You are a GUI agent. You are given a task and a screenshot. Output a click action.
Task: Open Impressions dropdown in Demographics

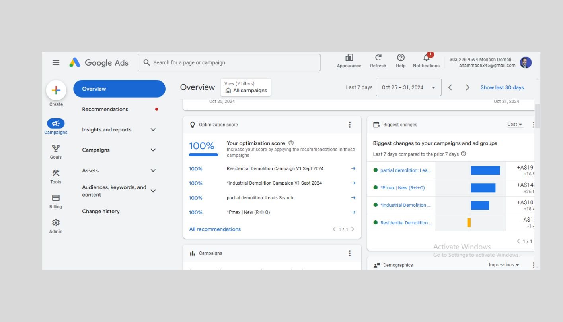click(504, 265)
